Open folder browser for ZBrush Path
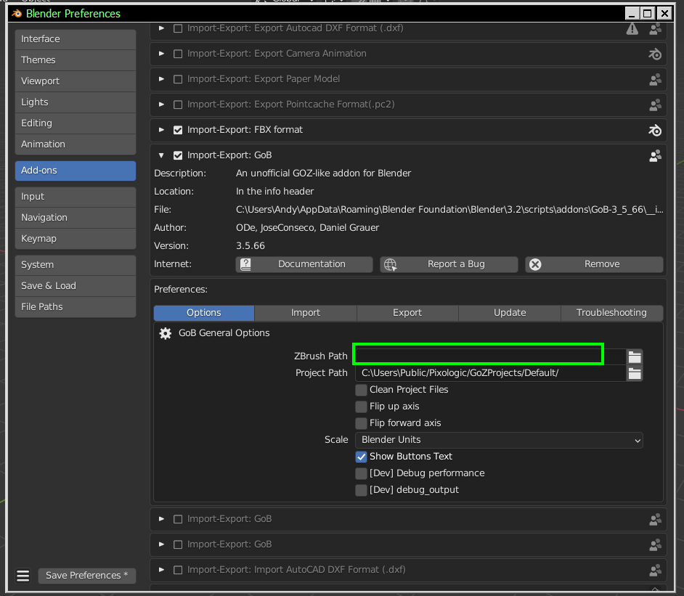 point(635,356)
